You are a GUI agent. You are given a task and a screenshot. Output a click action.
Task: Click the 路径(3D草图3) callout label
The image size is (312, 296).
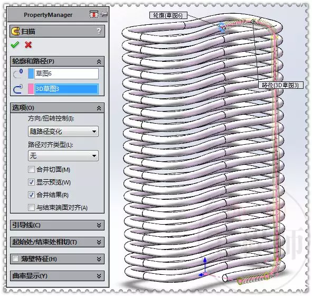coord(280,85)
